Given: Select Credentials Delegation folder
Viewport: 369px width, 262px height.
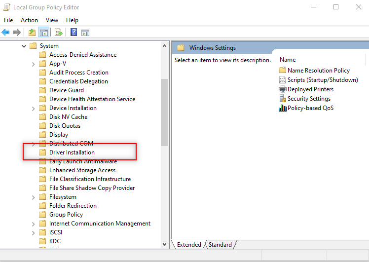Looking at the screenshot, I should click(78, 81).
